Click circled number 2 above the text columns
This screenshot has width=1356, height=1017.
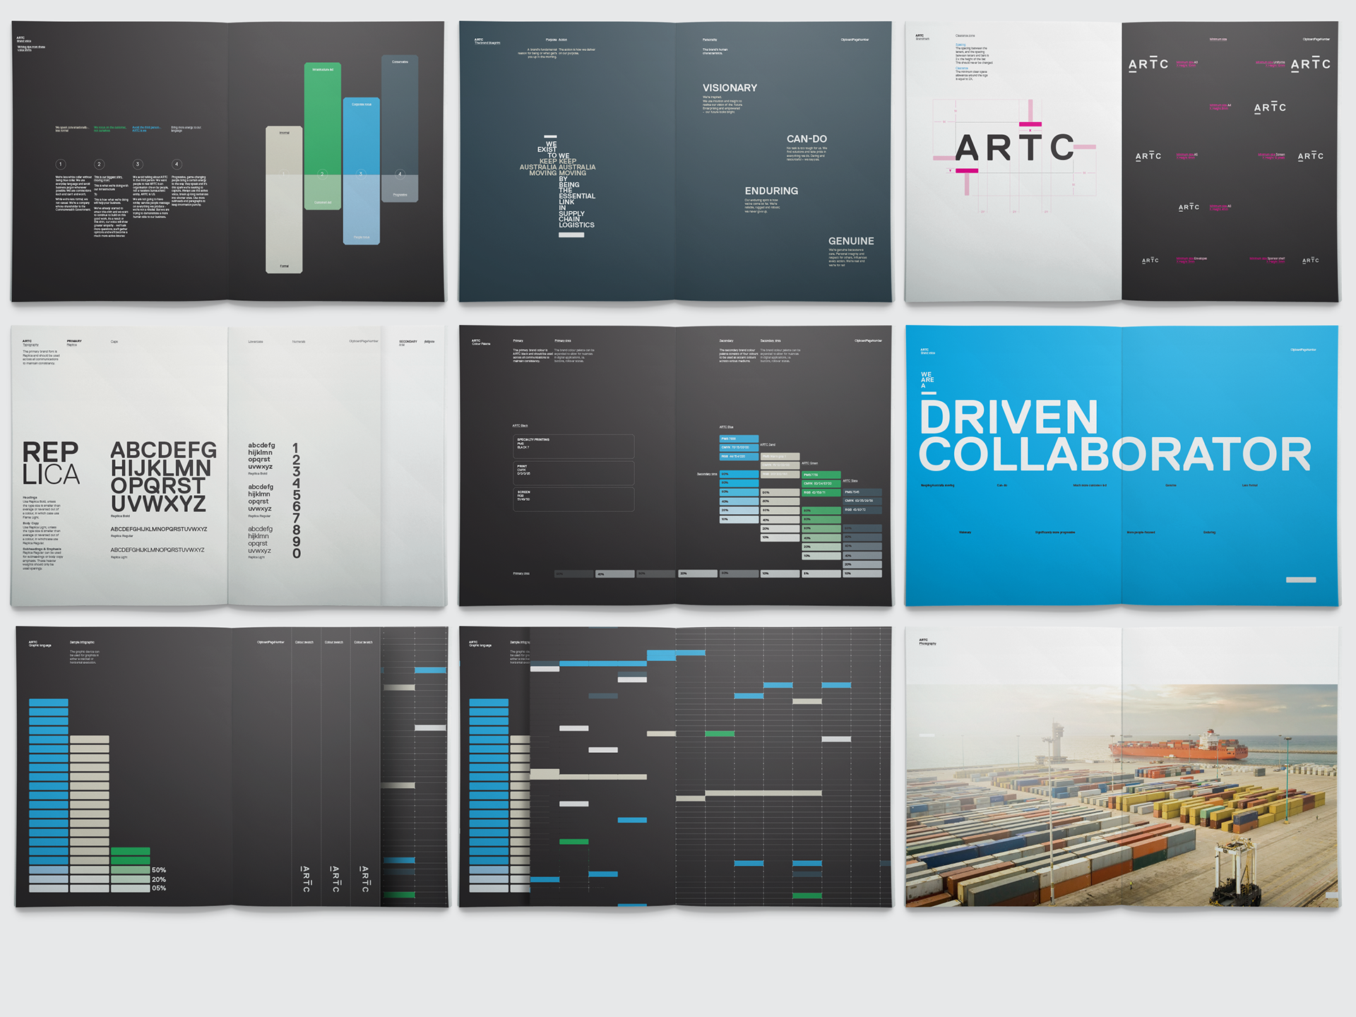100,164
